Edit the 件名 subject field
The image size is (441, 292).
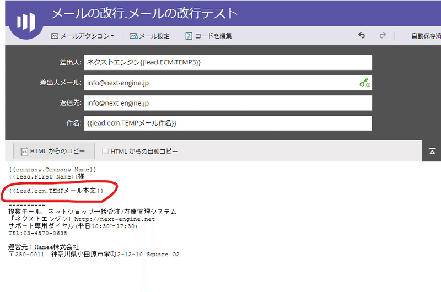(x=228, y=123)
